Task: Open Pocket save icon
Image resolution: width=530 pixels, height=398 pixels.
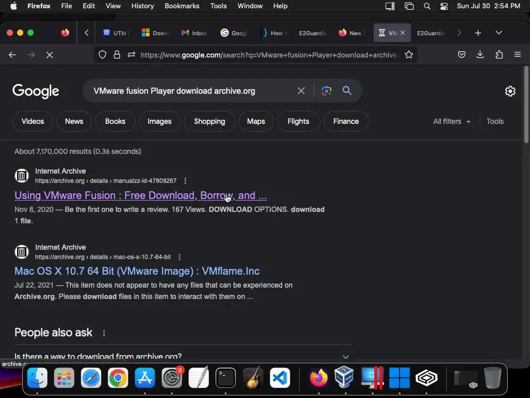Action: click(x=462, y=54)
